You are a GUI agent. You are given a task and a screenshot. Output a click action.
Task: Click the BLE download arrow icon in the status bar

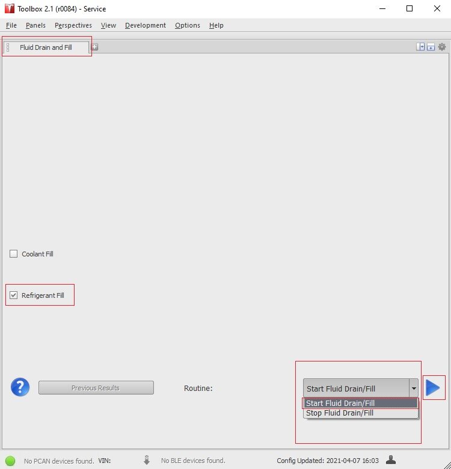click(147, 461)
